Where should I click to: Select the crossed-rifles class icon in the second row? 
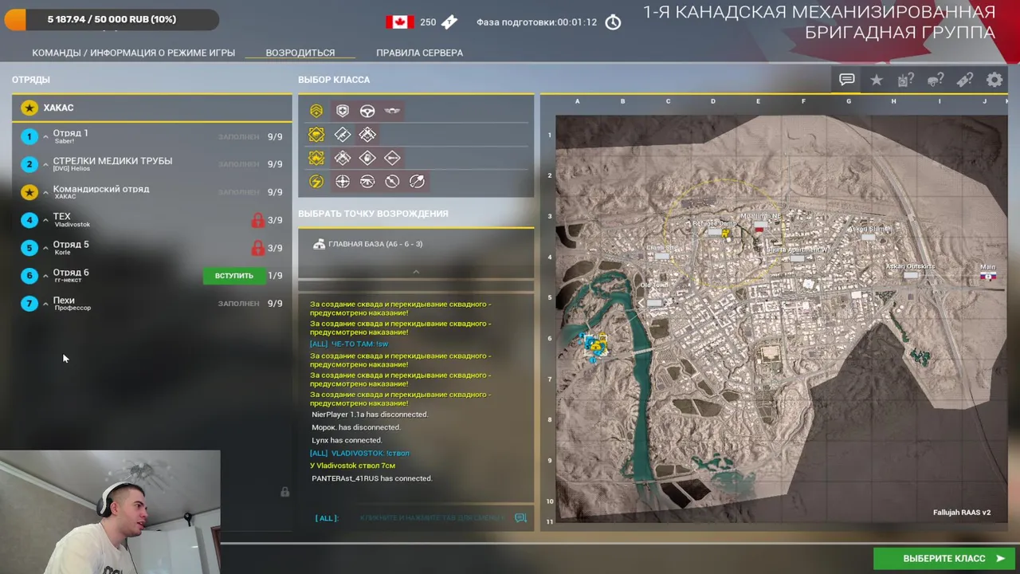click(367, 135)
